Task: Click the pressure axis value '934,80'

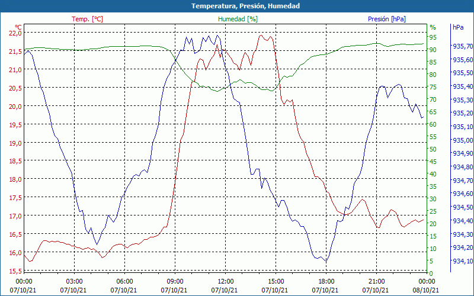Action: tap(463, 167)
